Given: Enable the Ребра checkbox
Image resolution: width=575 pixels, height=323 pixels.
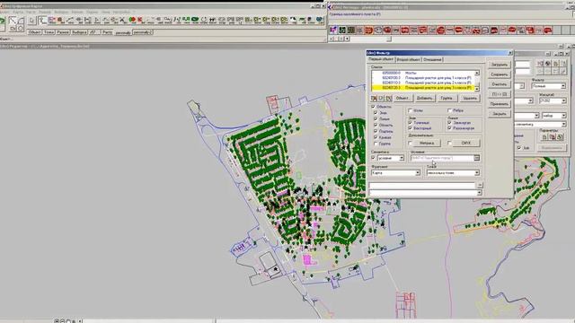Looking at the screenshot, I should coord(449,110).
